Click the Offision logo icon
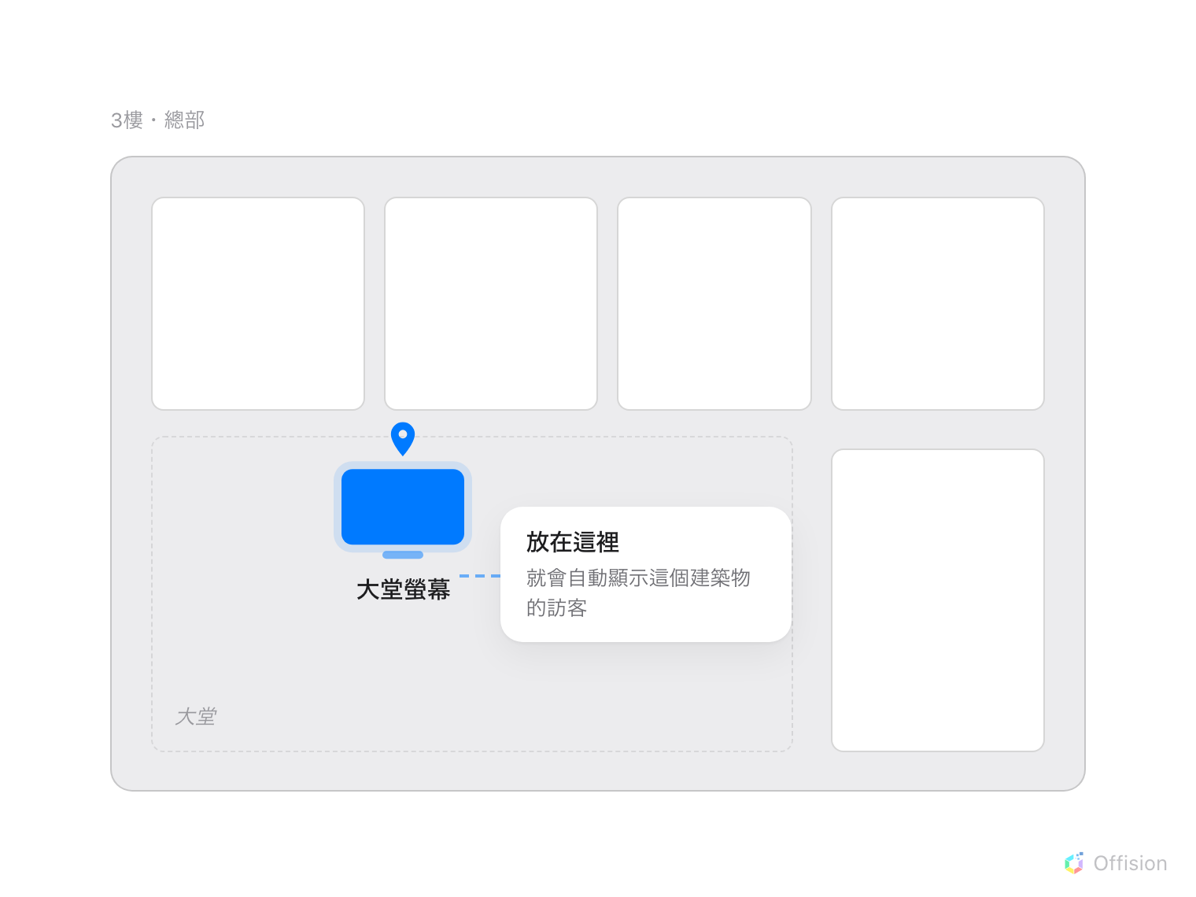This screenshot has height=897, width=1196. click(x=1074, y=863)
